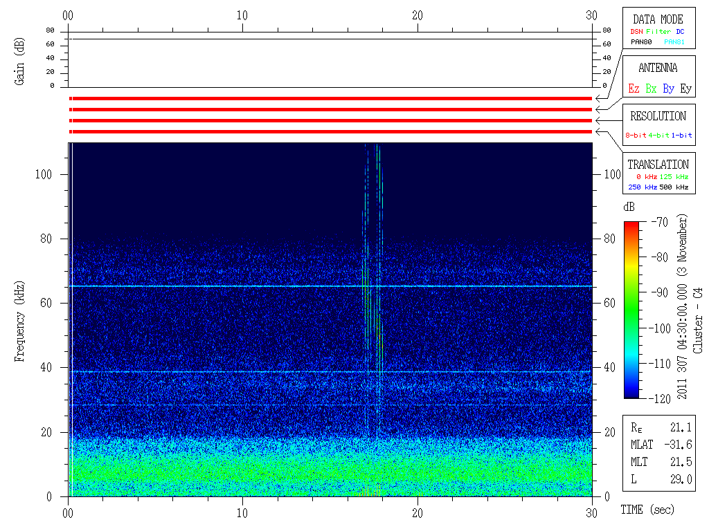
Task: Click the blue DC label
Action: click(680, 32)
